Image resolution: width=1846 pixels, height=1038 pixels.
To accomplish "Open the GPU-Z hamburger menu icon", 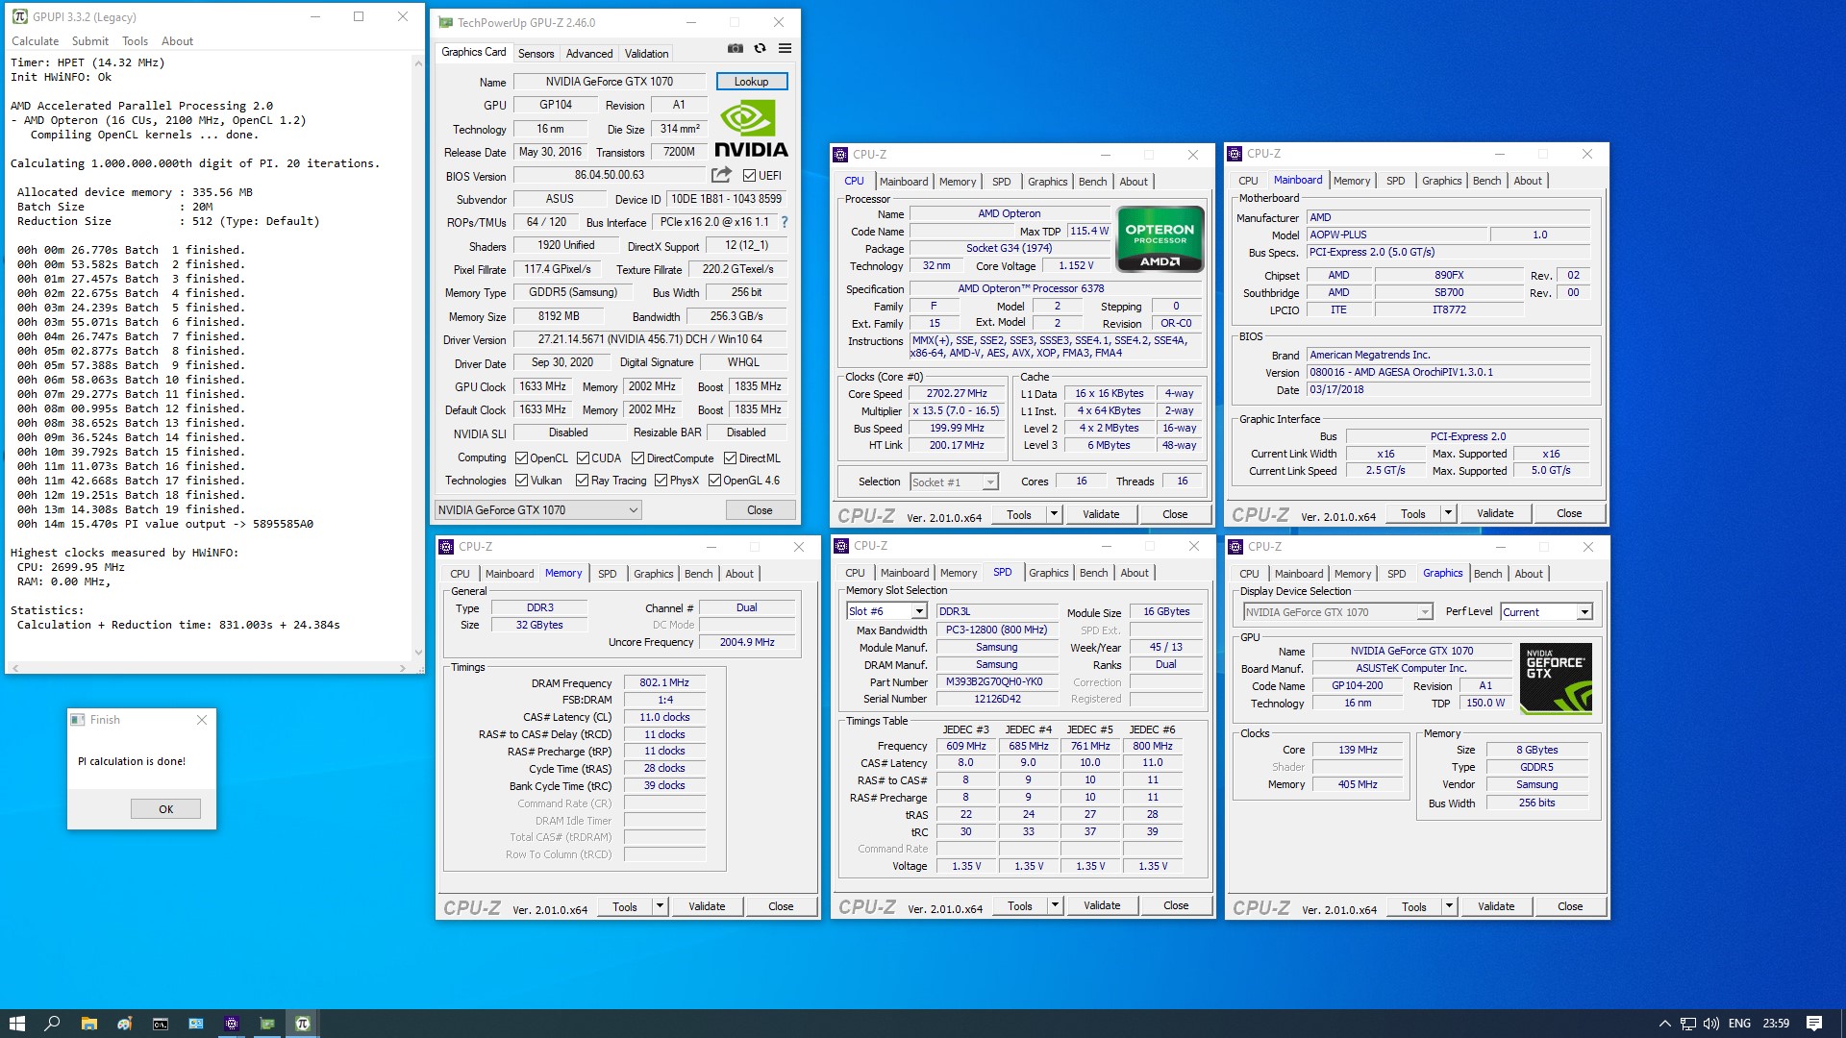I will (x=785, y=48).
